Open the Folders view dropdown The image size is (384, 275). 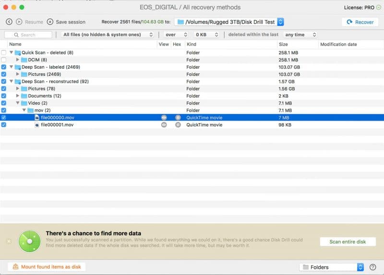(331, 267)
